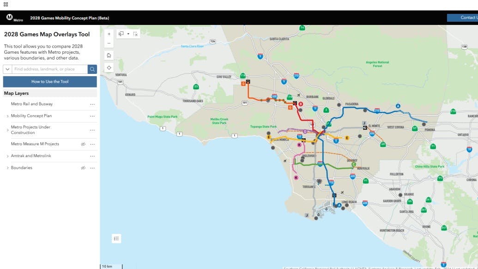The height and width of the screenshot is (269, 478).
Task: Expand the Mobility Concept Plan layer
Action: (8, 116)
